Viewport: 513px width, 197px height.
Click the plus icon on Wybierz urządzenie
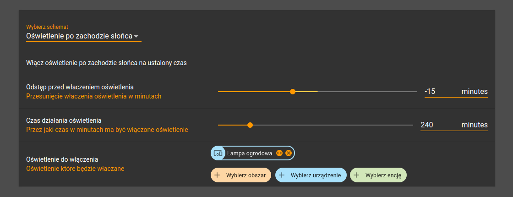[x=282, y=175]
